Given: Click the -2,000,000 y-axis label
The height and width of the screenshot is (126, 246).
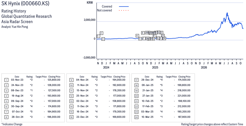Looking at the screenshot, I should tap(89, 57).
